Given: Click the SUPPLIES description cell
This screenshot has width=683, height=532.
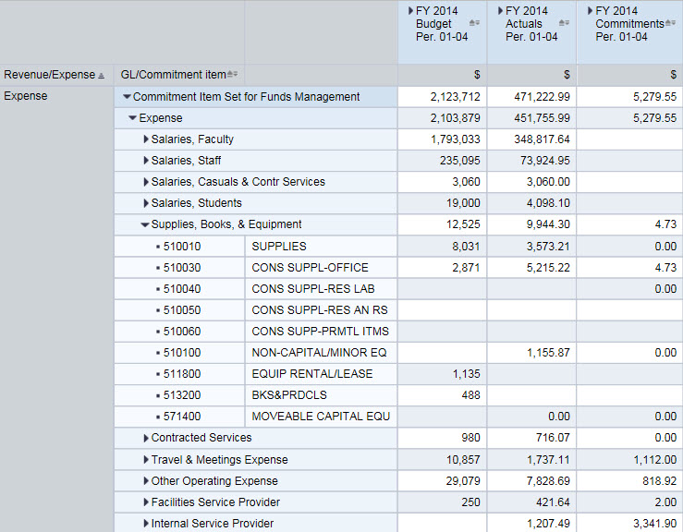Looking at the screenshot, I should pyautogui.click(x=321, y=247).
